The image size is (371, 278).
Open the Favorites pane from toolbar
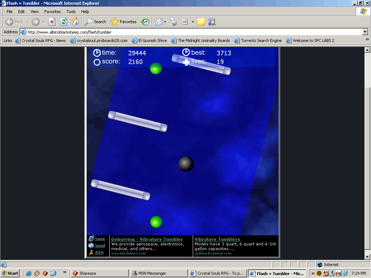click(124, 22)
